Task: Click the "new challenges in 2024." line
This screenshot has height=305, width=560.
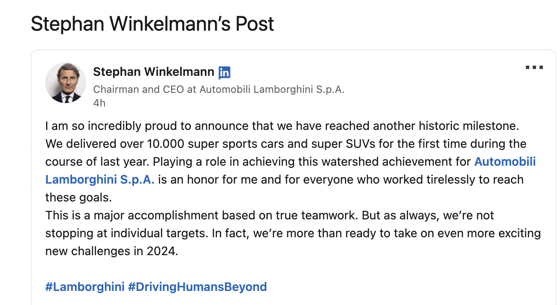Action: (111, 251)
